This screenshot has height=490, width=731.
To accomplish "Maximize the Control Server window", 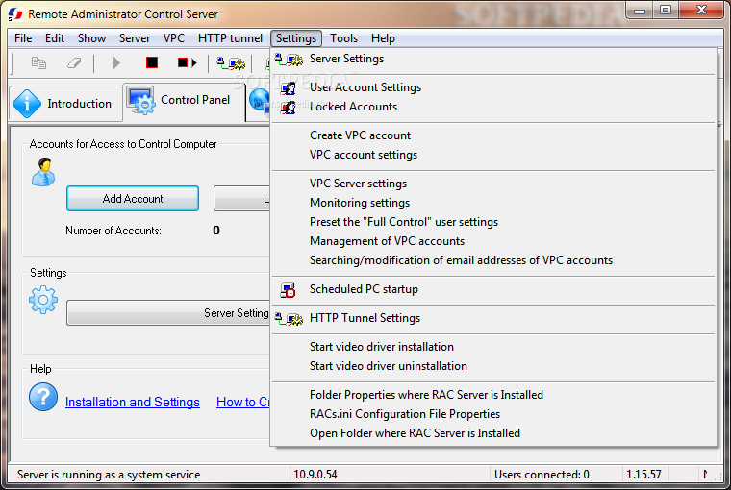I will point(666,11).
